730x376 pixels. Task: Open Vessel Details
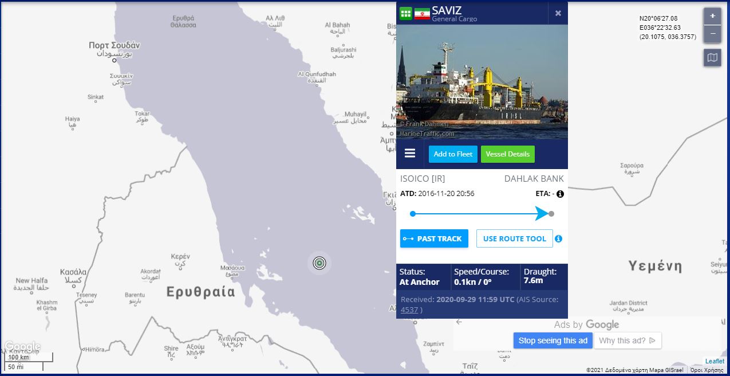(x=507, y=154)
